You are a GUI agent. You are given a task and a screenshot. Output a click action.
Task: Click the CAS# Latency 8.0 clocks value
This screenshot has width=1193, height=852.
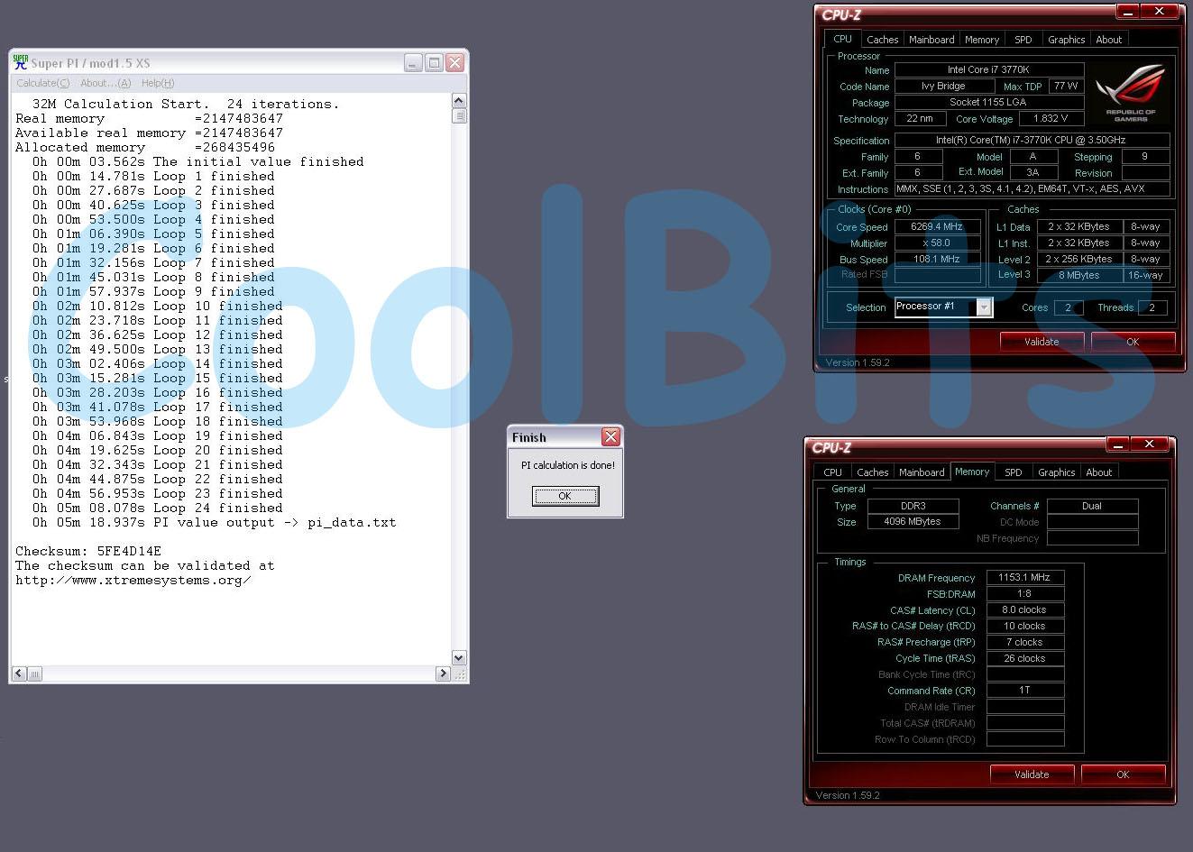pos(1025,610)
